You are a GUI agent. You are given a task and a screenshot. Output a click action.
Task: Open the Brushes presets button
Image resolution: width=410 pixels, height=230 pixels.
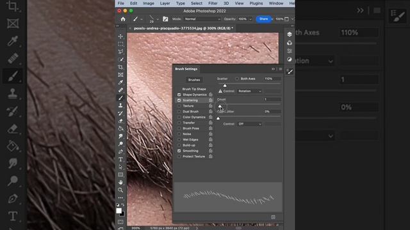pyautogui.click(x=194, y=80)
